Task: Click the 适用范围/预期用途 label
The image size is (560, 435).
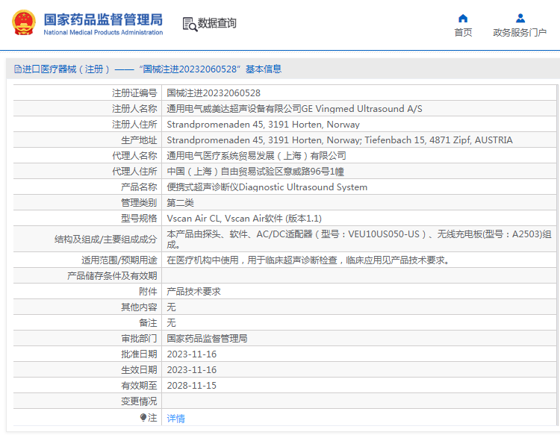Action: tap(119, 260)
